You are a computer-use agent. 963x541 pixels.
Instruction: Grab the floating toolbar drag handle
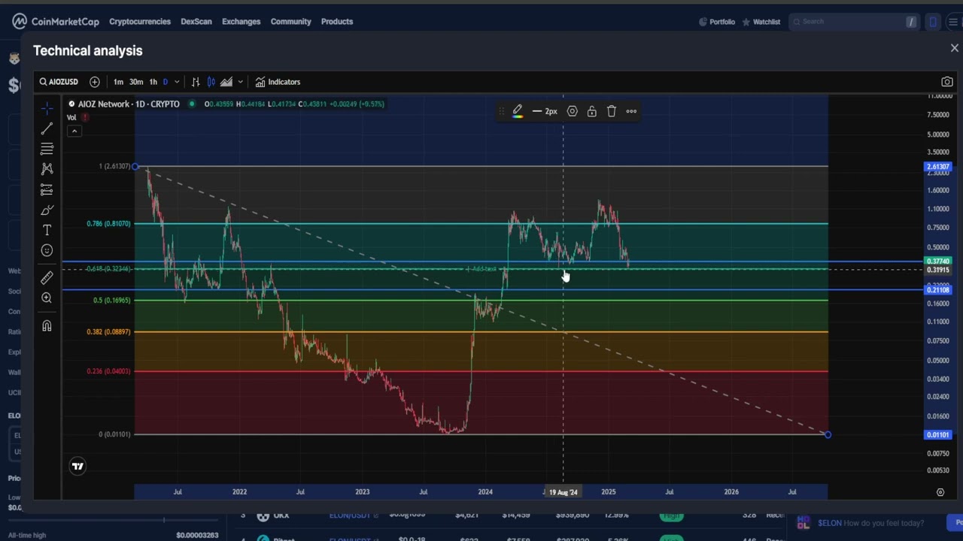501,111
